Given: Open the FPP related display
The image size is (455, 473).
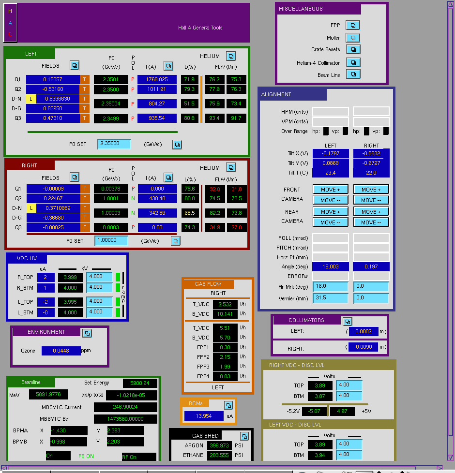Looking at the screenshot, I should point(353,25).
